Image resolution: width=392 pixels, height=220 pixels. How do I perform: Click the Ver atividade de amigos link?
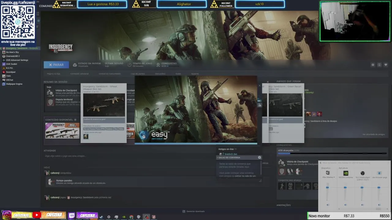click(374, 134)
